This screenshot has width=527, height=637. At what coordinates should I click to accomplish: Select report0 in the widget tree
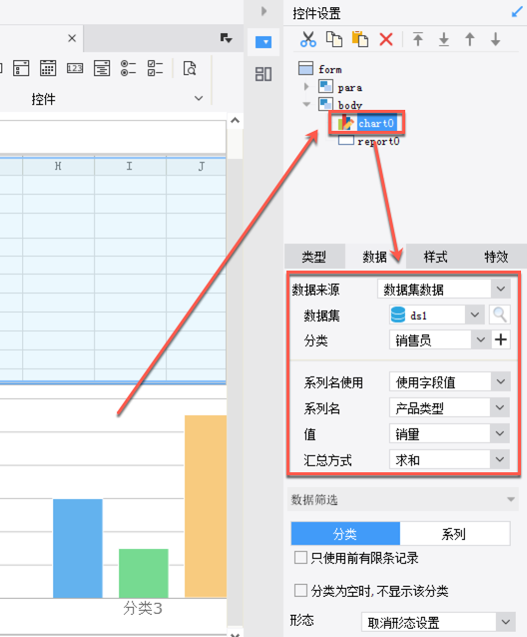point(378,141)
